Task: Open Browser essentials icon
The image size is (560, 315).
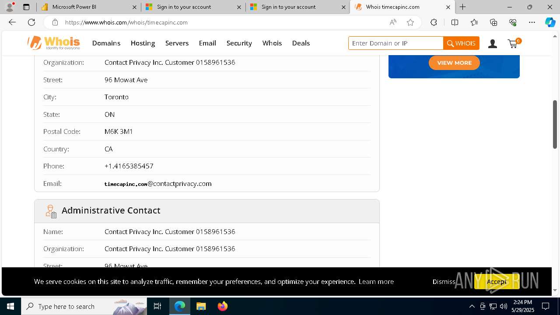Action: [513, 22]
